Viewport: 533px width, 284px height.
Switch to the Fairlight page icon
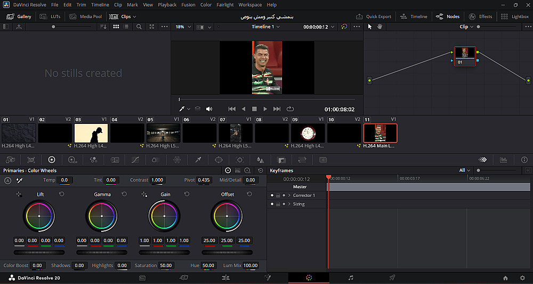(350, 278)
